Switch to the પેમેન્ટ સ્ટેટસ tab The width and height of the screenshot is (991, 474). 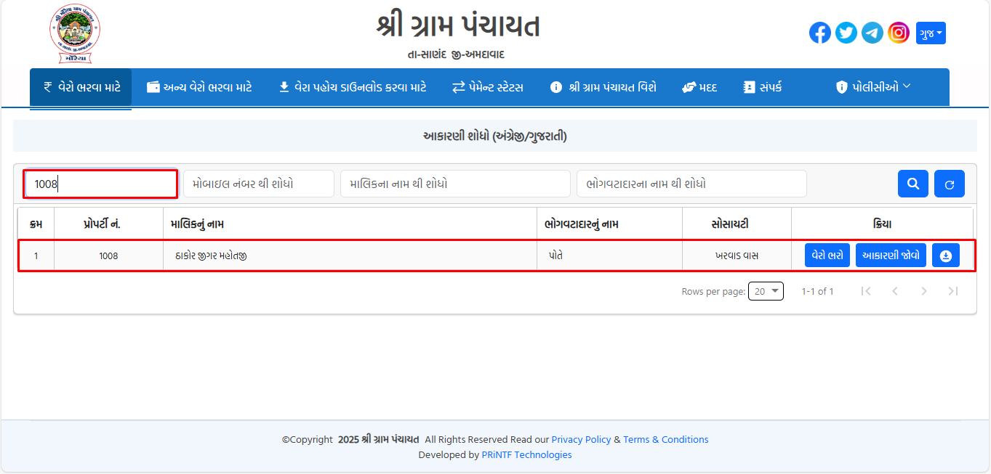click(487, 86)
